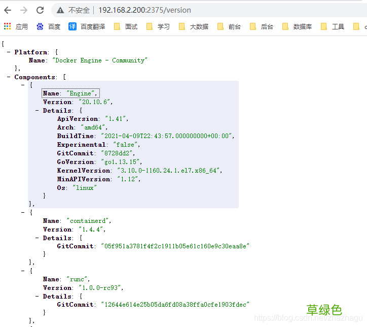This screenshot has width=367, height=327.
Task: Select the Name "Engine" entry
Action: (x=70, y=93)
